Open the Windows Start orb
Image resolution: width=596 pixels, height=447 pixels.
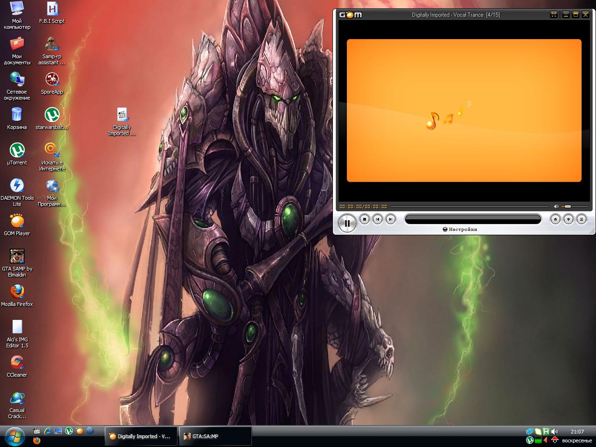[15, 436]
